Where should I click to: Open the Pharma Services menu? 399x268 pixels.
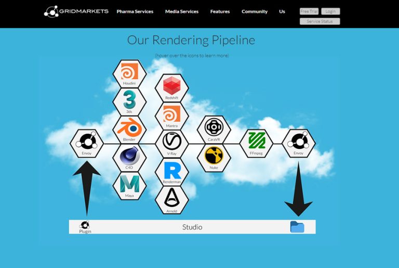(x=135, y=11)
